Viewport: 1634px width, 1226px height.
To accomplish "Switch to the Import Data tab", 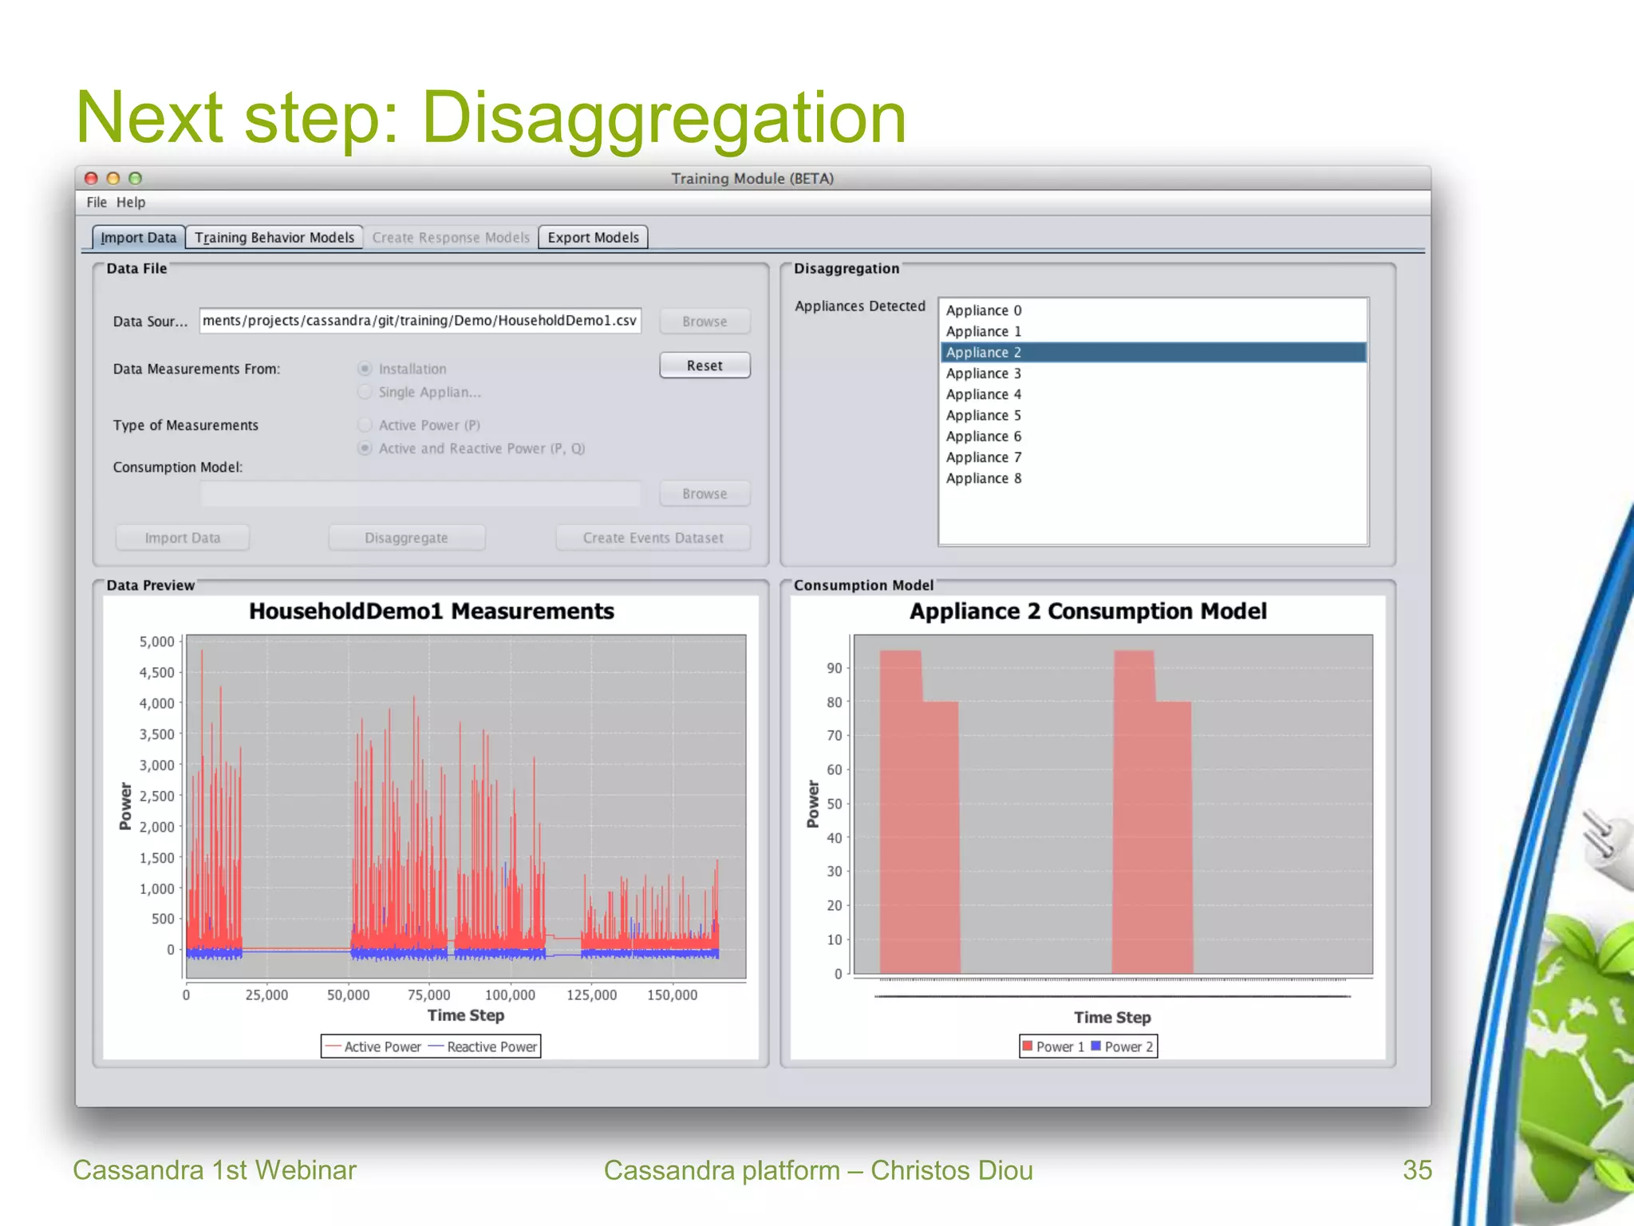I will (139, 237).
